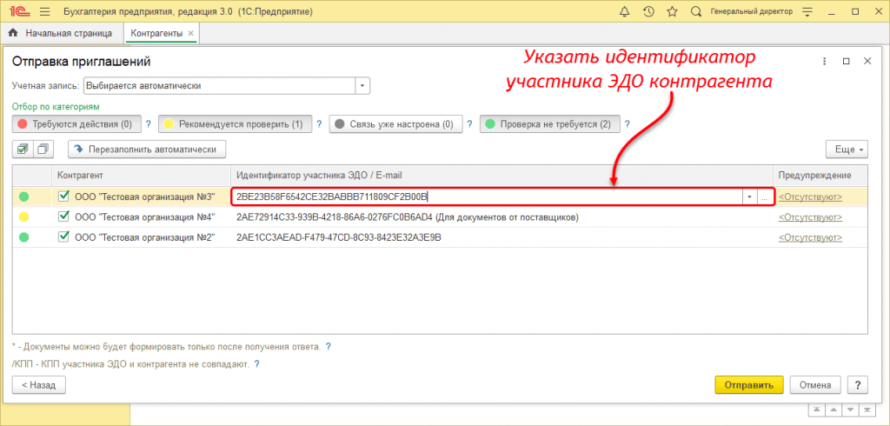
Task: Expand the EDO identifier field dropdown arrow
Action: (x=748, y=197)
